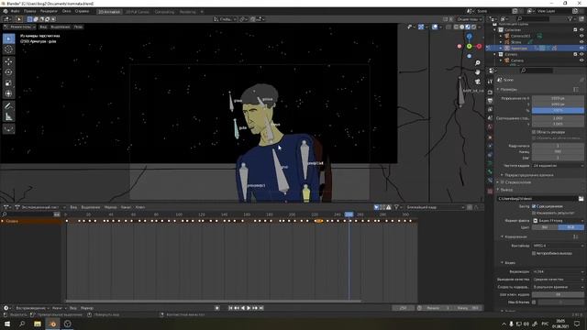This screenshot has width=587, height=330.
Task: Open the container MPEG-4 dropdown
Action: pyautogui.click(x=558, y=246)
